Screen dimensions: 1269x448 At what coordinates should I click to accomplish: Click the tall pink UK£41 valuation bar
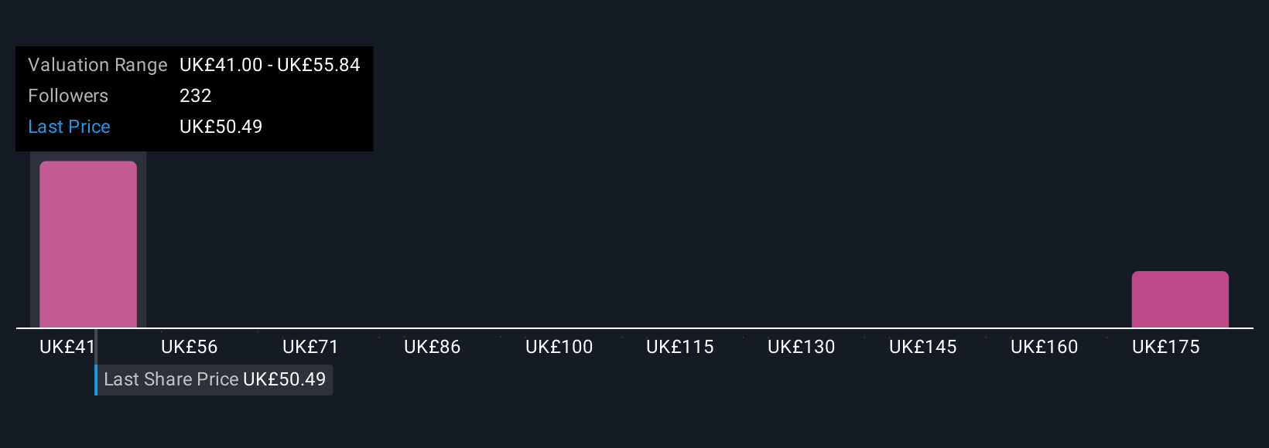coord(88,244)
